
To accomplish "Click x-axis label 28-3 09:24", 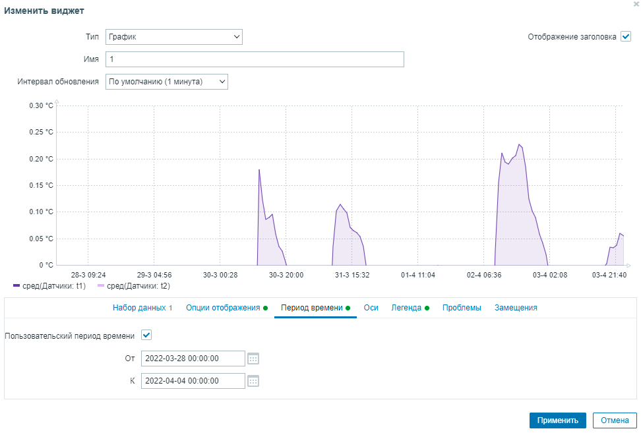I will (88, 275).
